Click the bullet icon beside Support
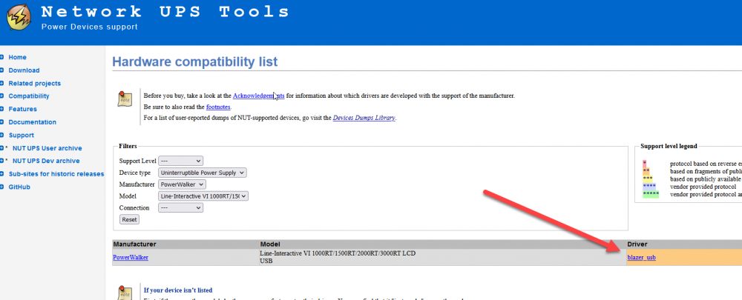Screen dimensions: 742x300 pos(2,135)
